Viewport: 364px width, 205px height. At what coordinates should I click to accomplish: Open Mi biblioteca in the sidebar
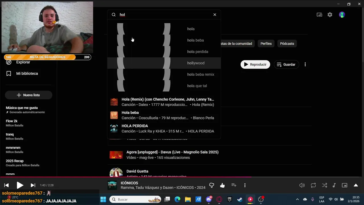click(x=27, y=73)
